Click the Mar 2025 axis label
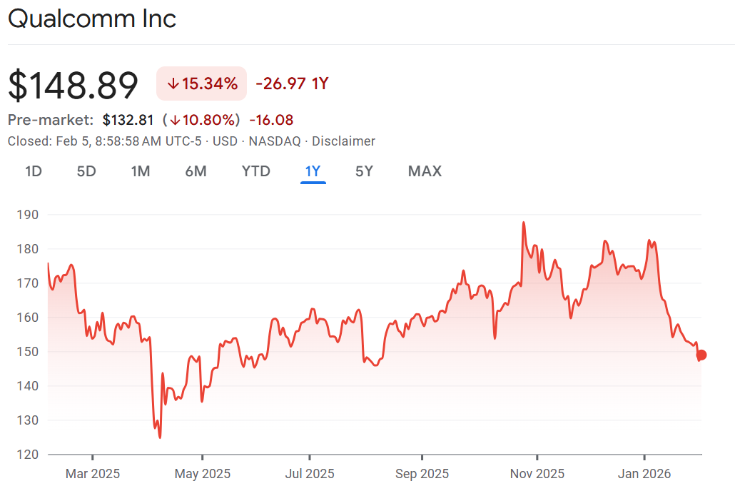This screenshot has height=491, width=735. [x=93, y=473]
